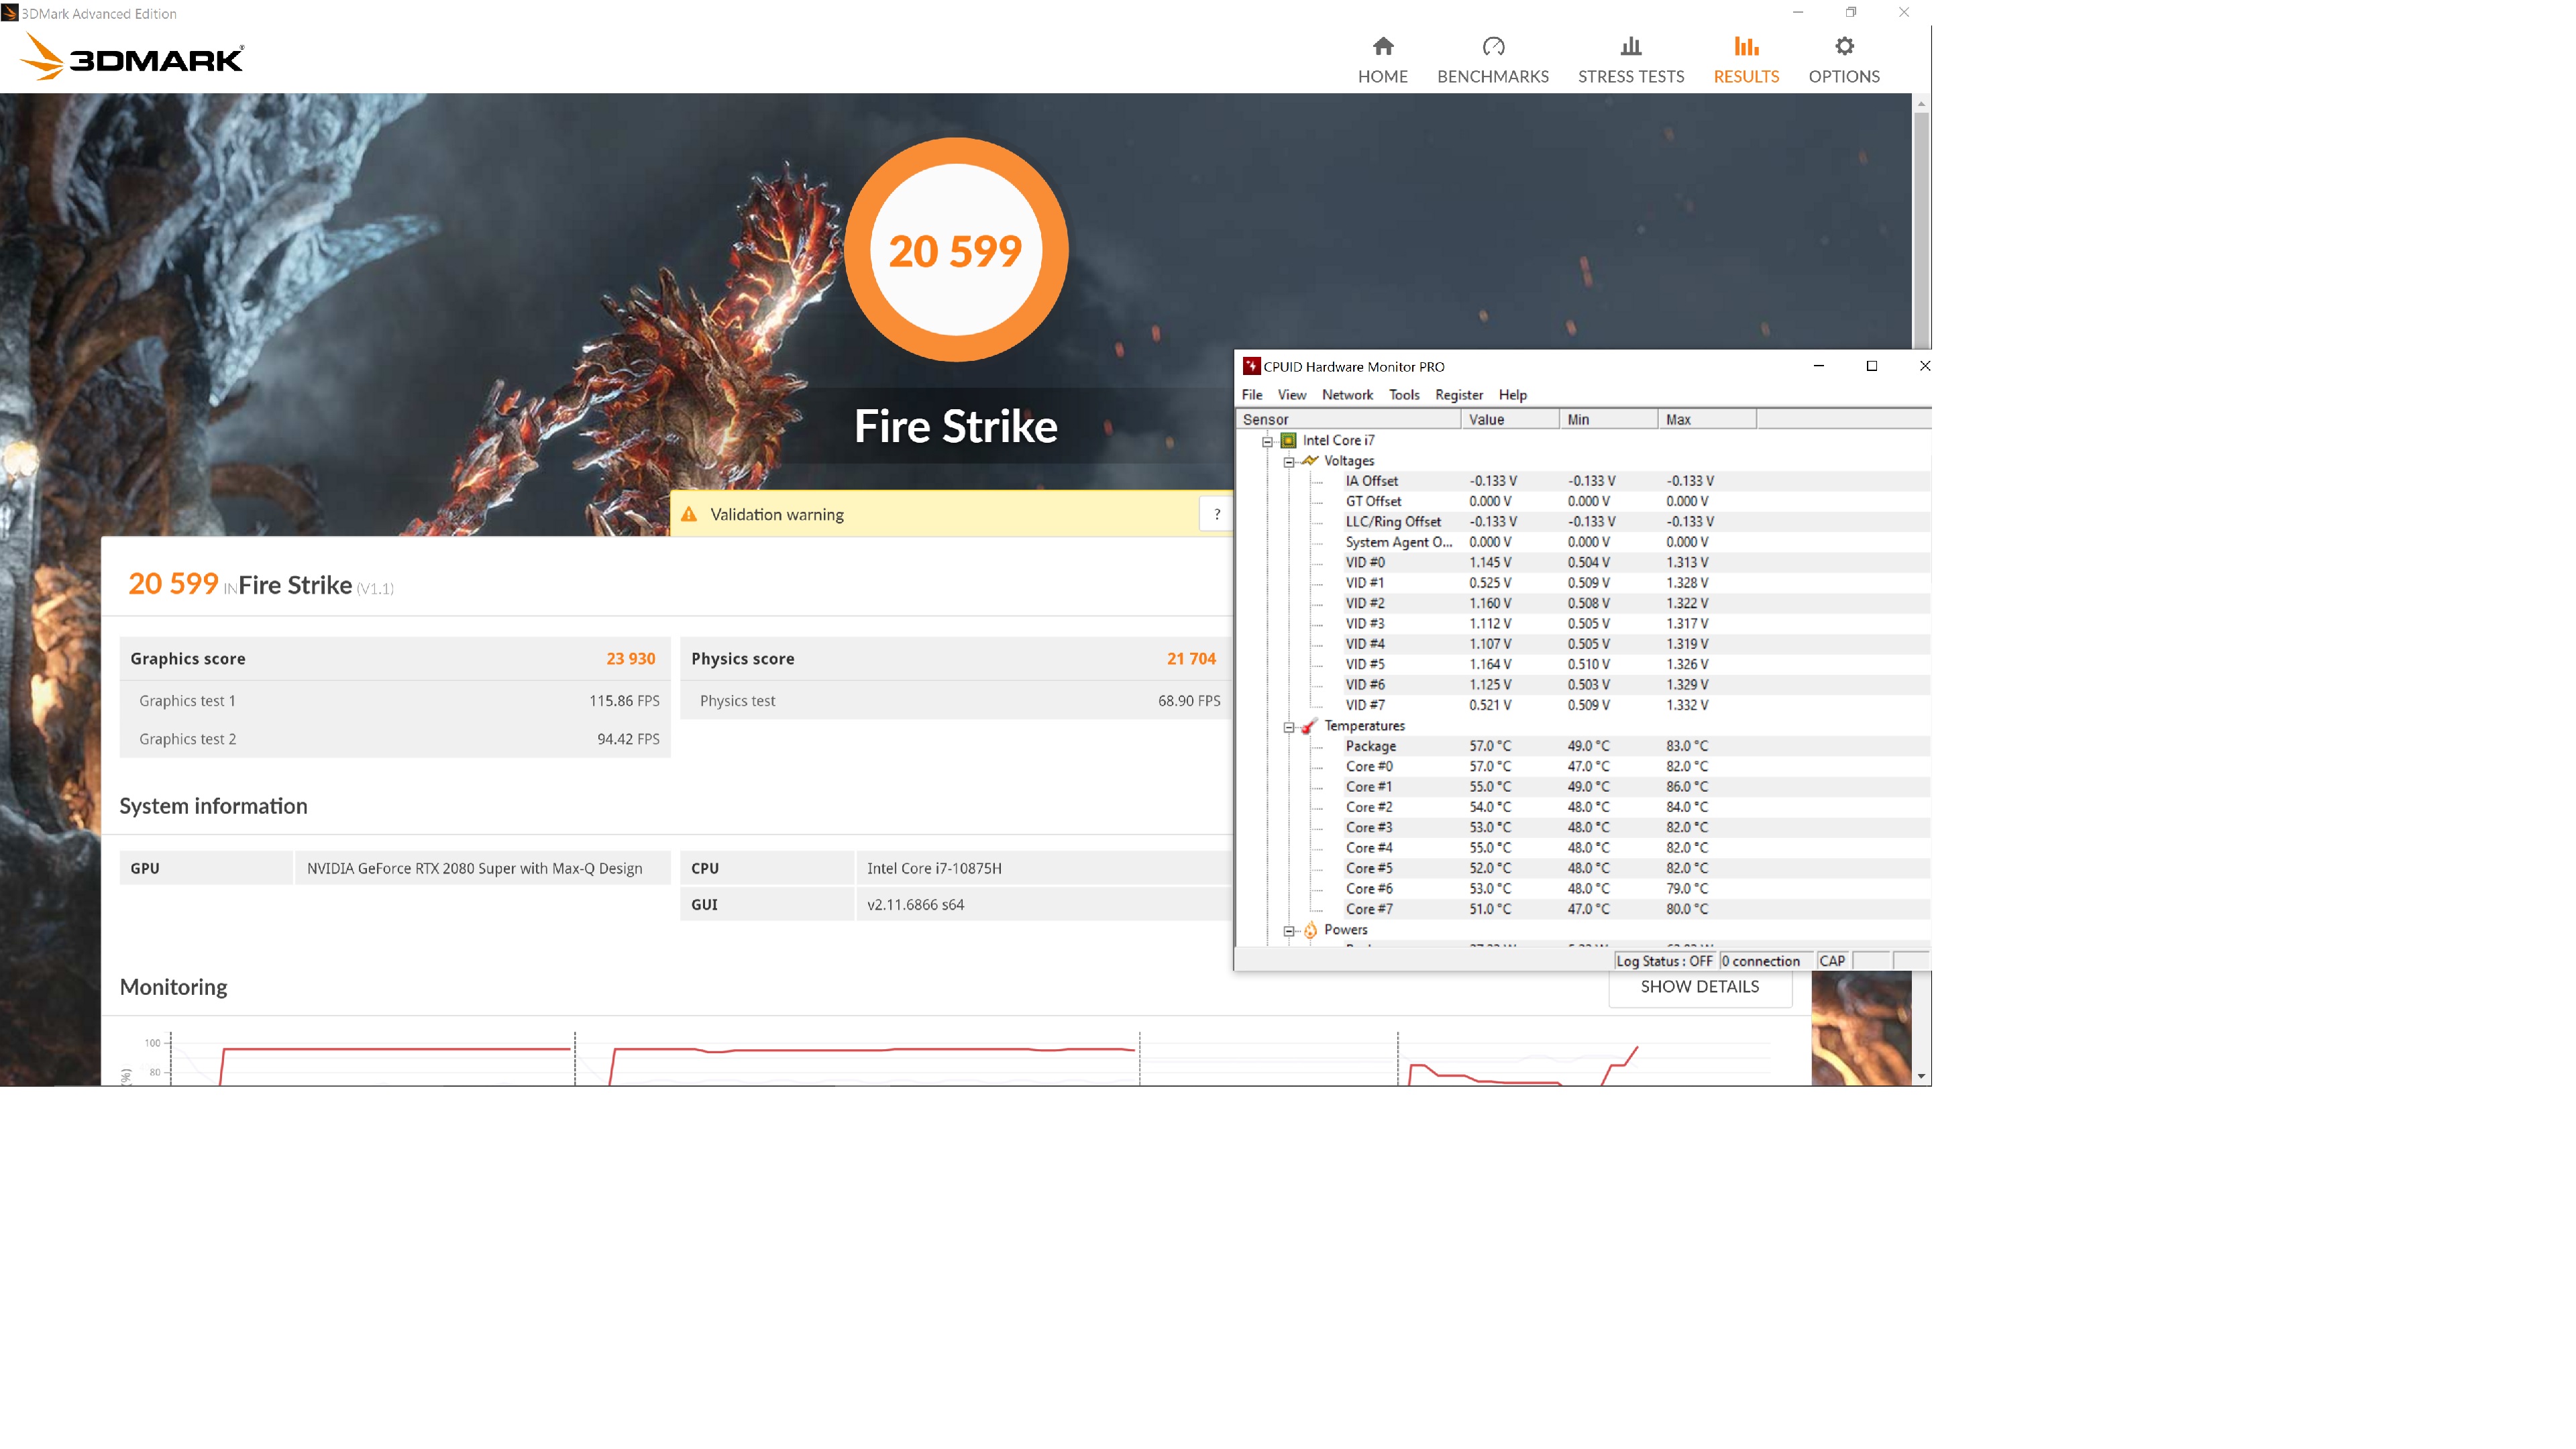Screen dimensions: 2576x1449
Task: Click the options gear icon
Action: coord(1844,46)
